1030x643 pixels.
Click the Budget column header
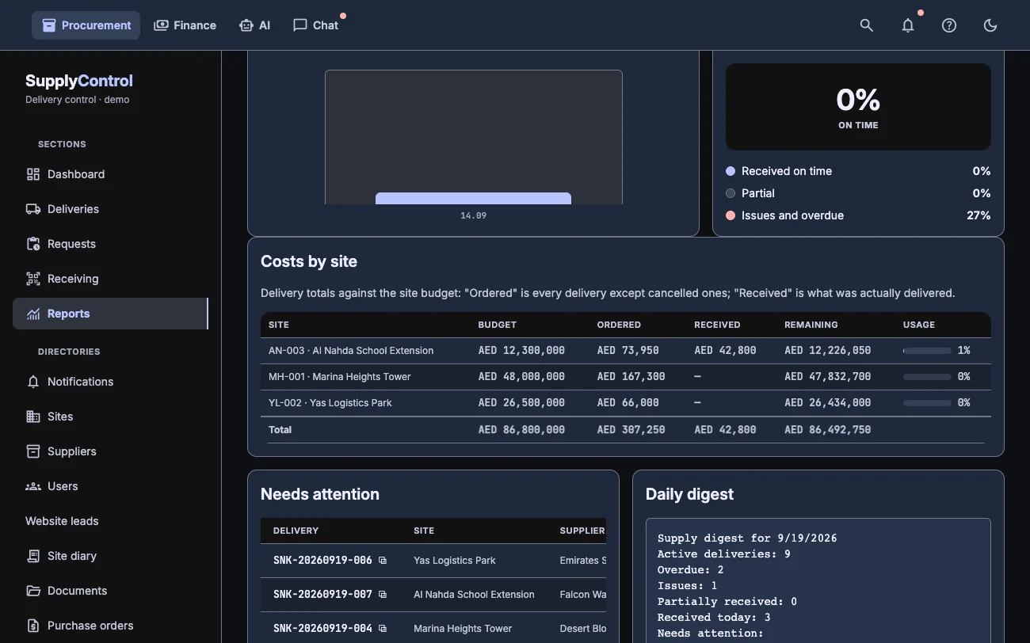click(x=497, y=325)
